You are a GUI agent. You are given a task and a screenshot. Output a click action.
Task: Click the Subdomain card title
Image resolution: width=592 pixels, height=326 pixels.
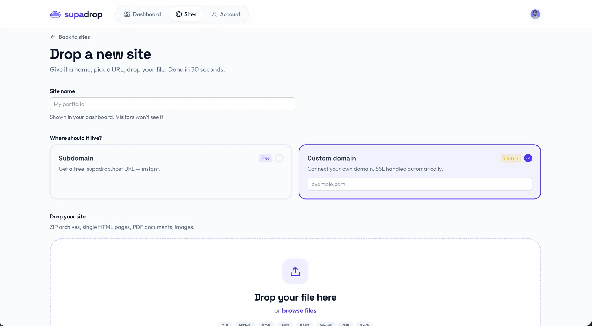click(x=76, y=158)
